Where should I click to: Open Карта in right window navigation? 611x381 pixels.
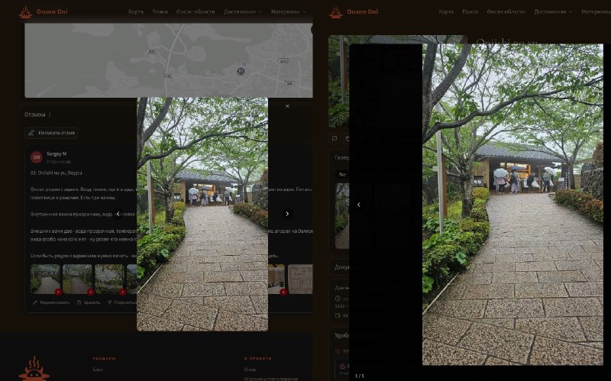(446, 11)
